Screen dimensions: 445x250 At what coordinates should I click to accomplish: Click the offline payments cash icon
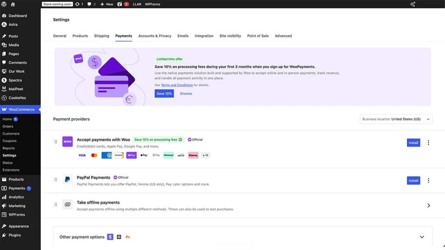click(67, 204)
